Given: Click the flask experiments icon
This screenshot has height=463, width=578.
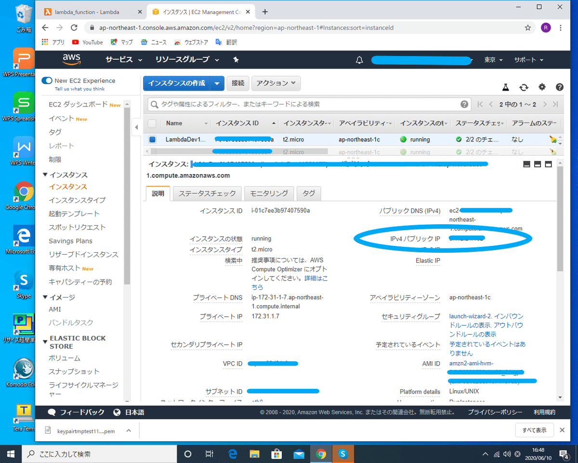Looking at the screenshot, I should 505,87.
